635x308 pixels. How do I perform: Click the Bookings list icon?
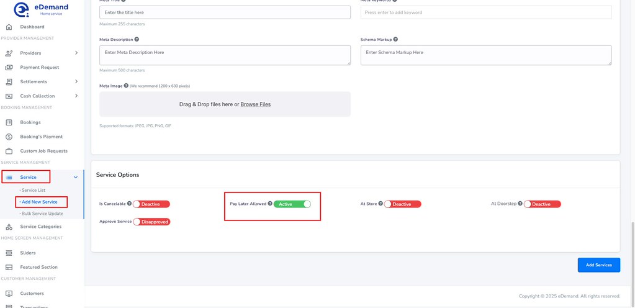tap(9, 122)
